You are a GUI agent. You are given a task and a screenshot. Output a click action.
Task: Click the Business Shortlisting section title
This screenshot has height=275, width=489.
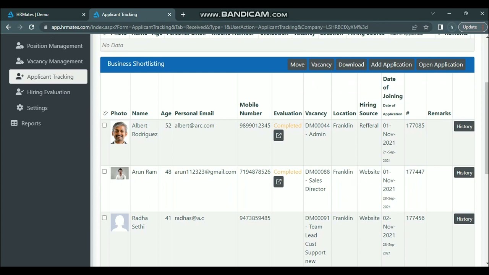click(x=136, y=63)
